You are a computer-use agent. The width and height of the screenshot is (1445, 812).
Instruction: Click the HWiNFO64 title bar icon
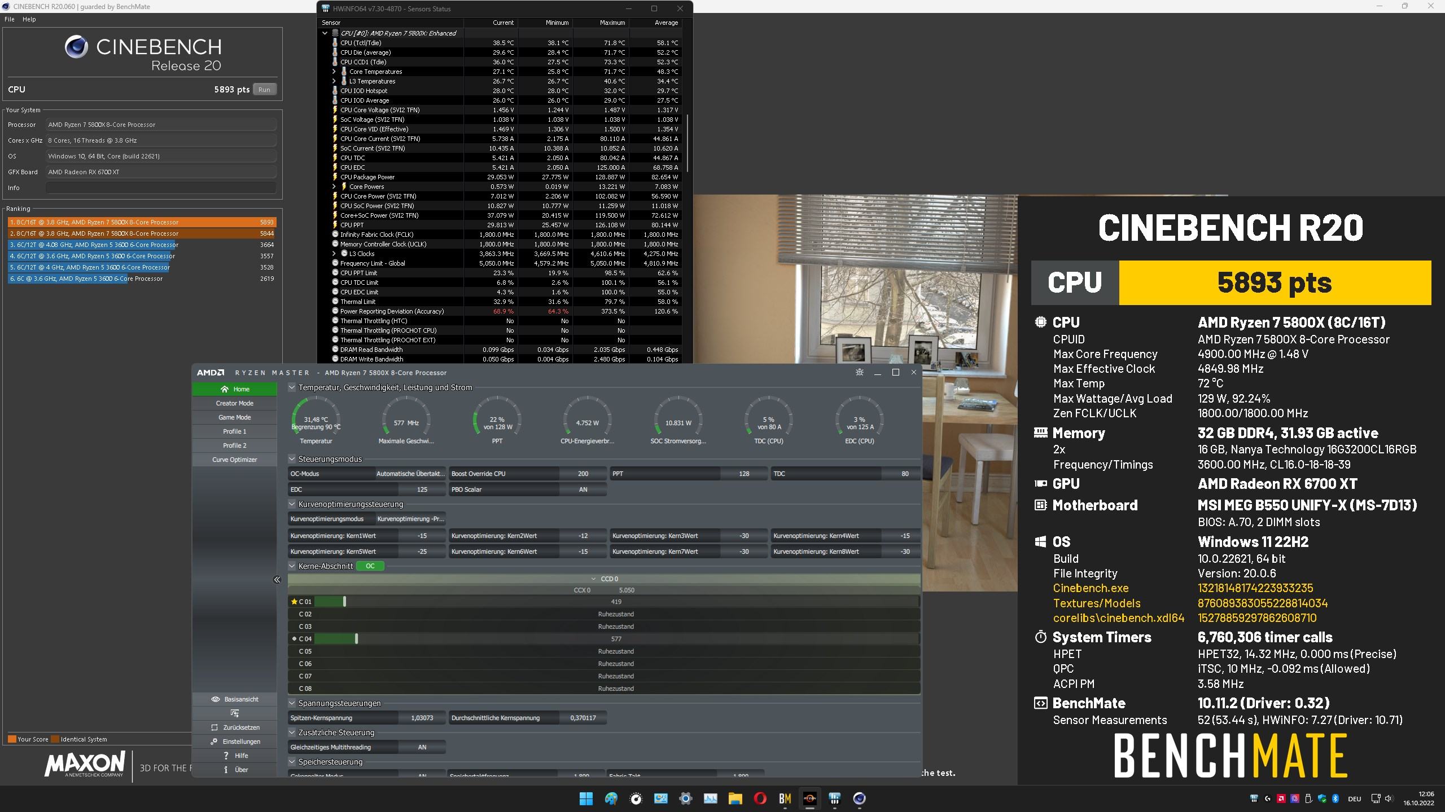click(326, 8)
